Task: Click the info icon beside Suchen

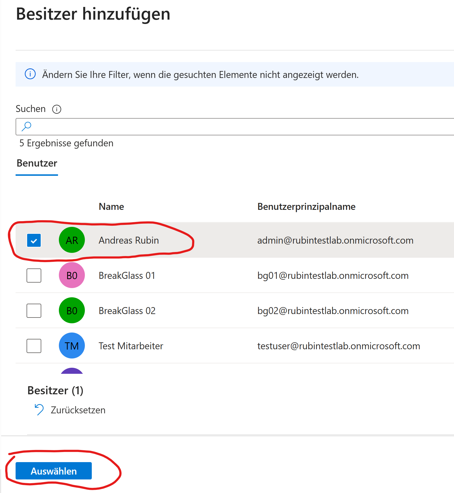Action: pos(57,109)
